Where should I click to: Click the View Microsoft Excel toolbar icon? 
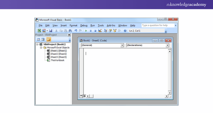(x=39, y=31)
